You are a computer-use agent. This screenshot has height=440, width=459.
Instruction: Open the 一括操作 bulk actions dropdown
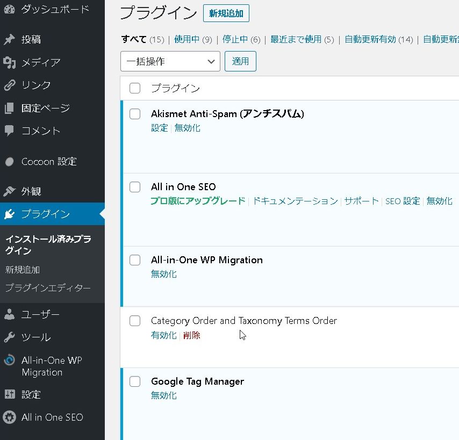(x=170, y=62)
